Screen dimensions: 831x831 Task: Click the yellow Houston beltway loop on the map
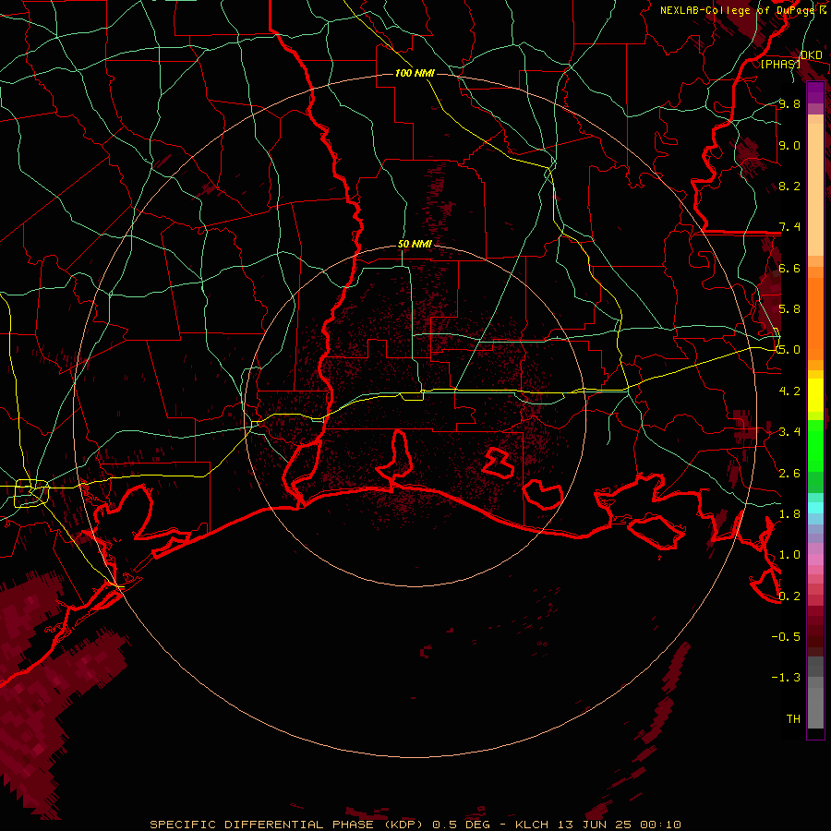31,493
